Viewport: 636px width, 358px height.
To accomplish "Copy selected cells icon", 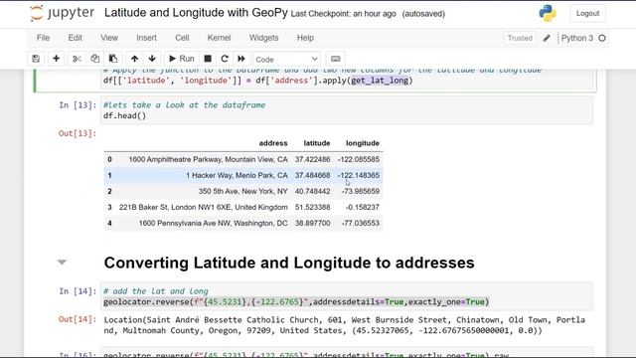I will click(x=95, y=59).
